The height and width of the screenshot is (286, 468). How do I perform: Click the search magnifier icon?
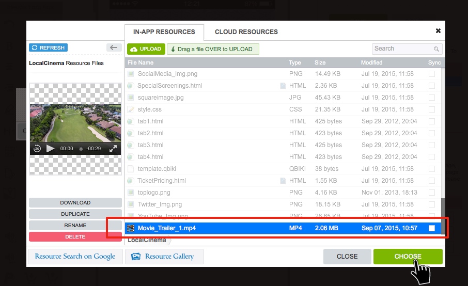point(436,49)
